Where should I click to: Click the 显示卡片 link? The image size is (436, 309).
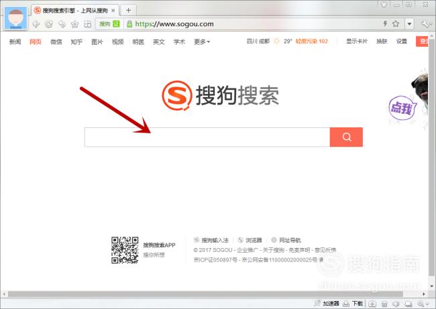357,41
